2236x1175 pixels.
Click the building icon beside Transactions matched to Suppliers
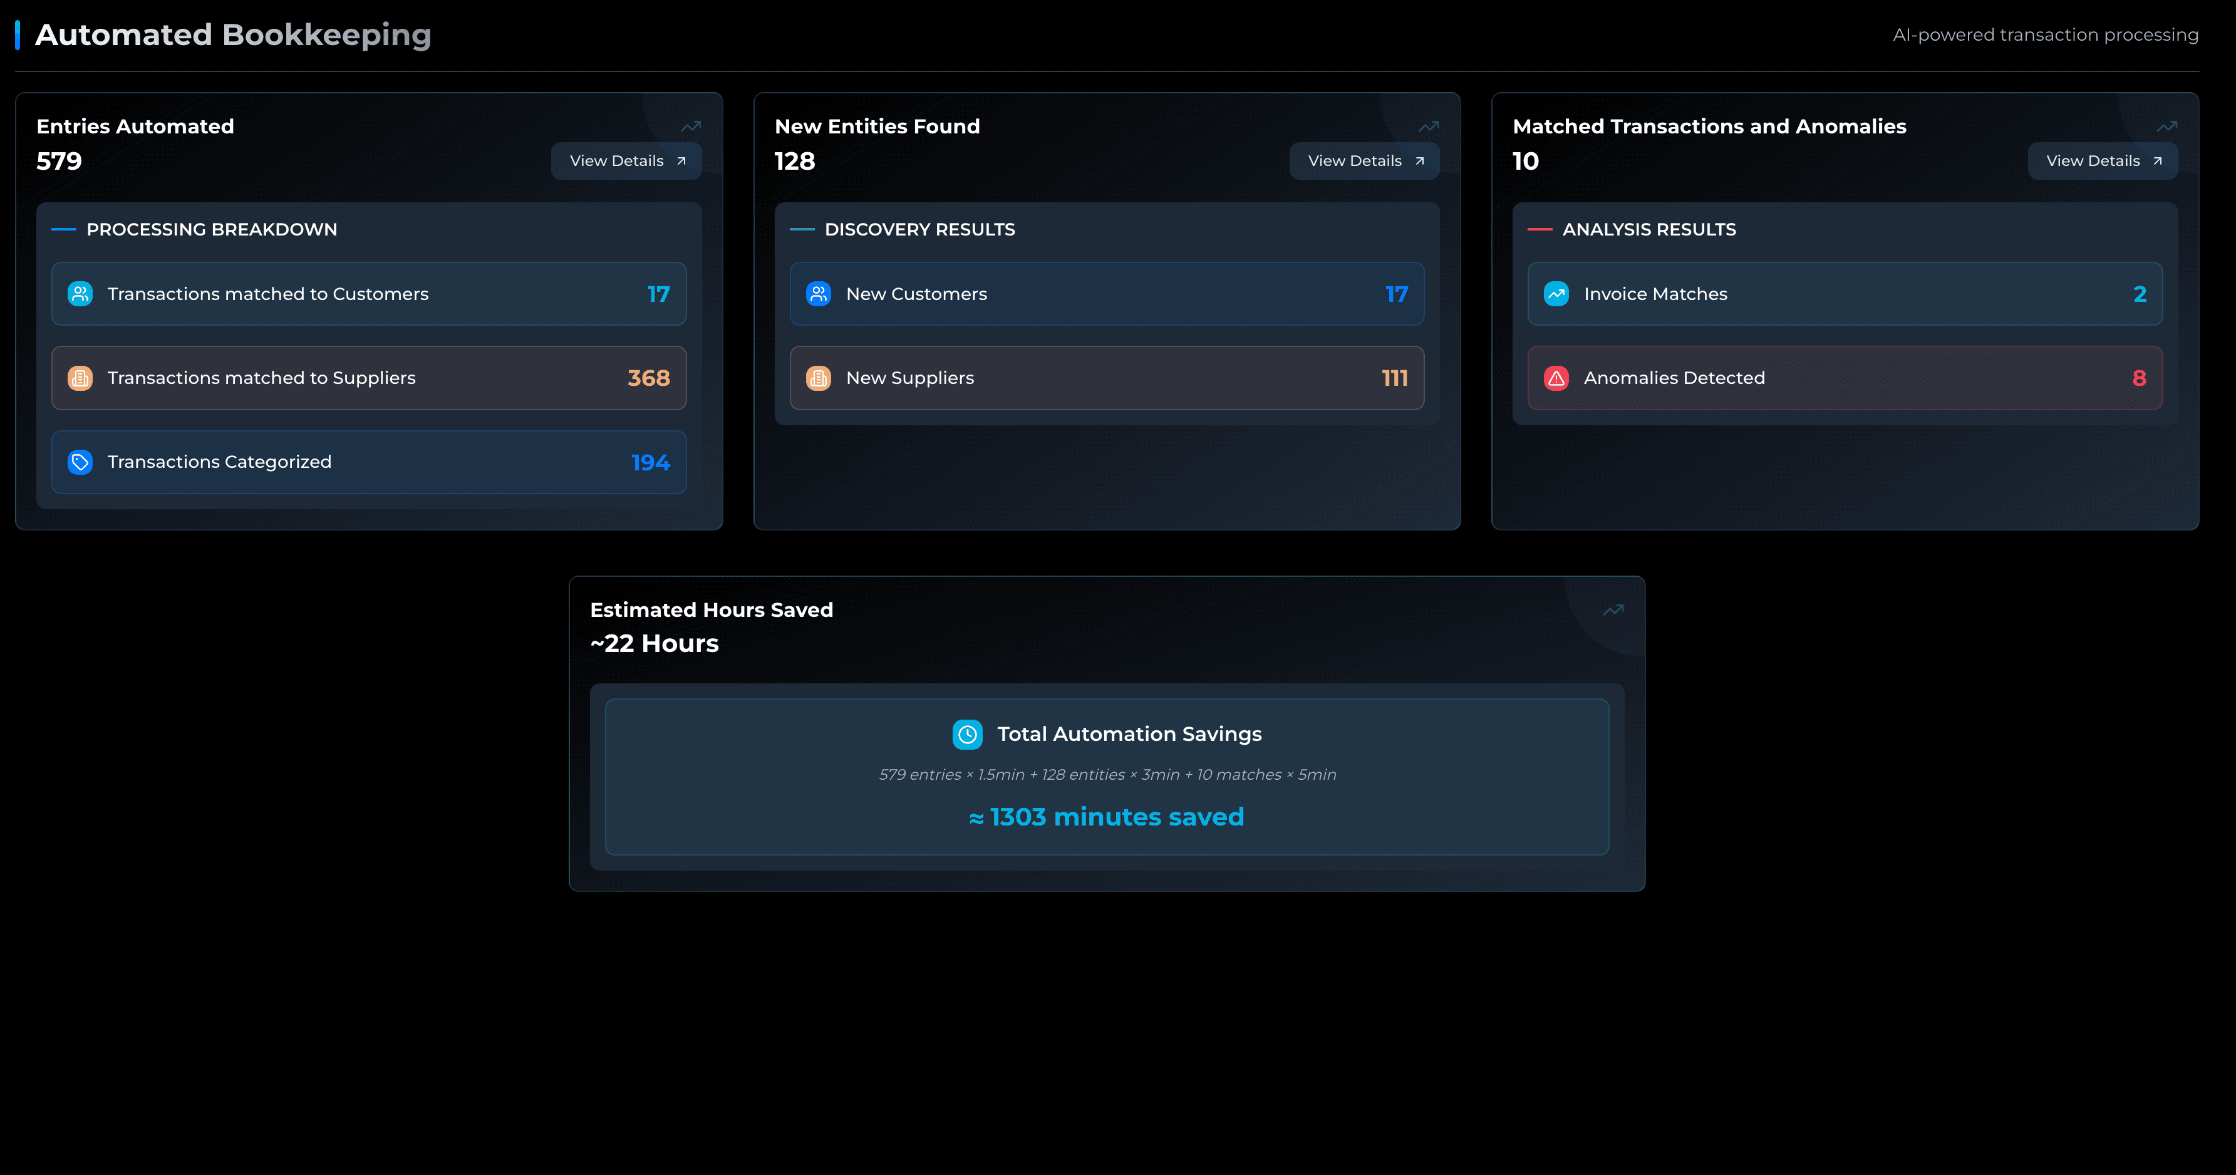[x=80, y=378]
